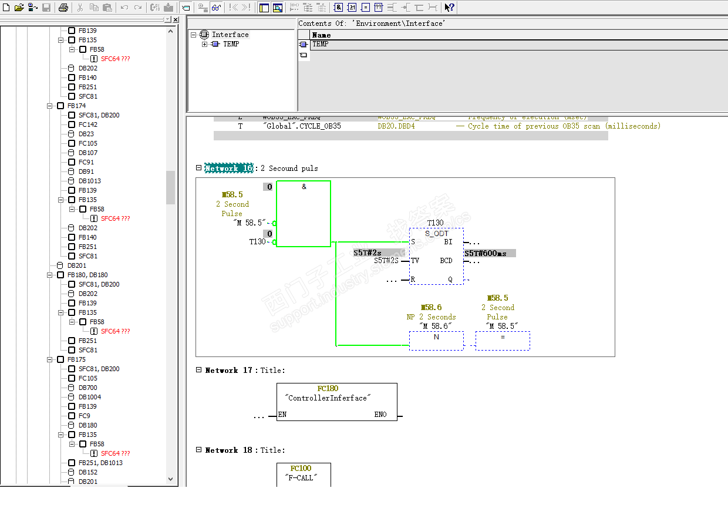728x525 pixels.
Task: Select the FC180 ControllerInterface block
Action: [x=336, y=402]
